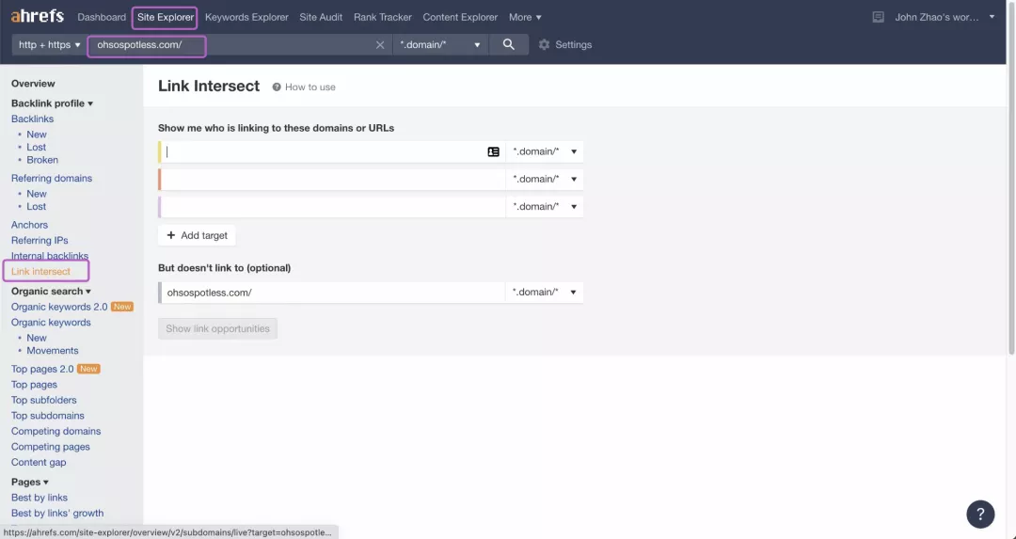Open Content Explorer

(460, 18)
